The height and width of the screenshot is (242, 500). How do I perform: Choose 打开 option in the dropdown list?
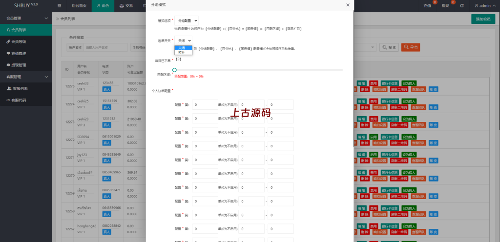(184, 52)
